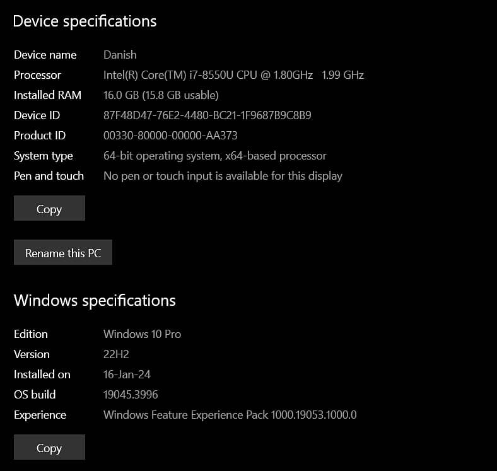Select the Windows 10 Pro edition value
The height and width of the screenshot is (471, 497).
pyautogui.click(x=142, y=334)
